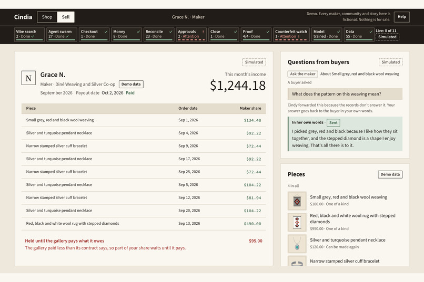Image resolution: width=424 pixels, height=282 pixels.
Task: Select the Reconcile step
Action: click(x=159, y=34)
